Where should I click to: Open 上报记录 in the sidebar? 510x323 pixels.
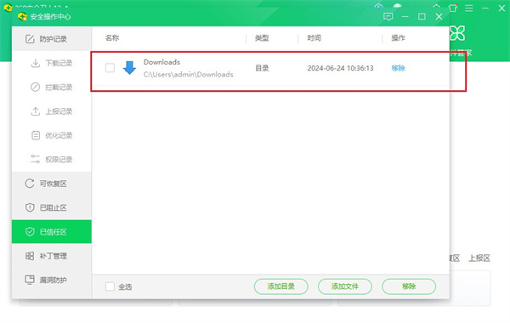click(51, 111)
